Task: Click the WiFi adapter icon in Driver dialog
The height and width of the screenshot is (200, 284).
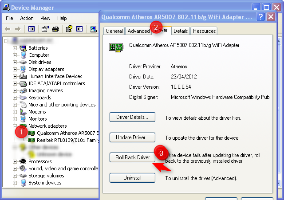Action: [116, 46]
